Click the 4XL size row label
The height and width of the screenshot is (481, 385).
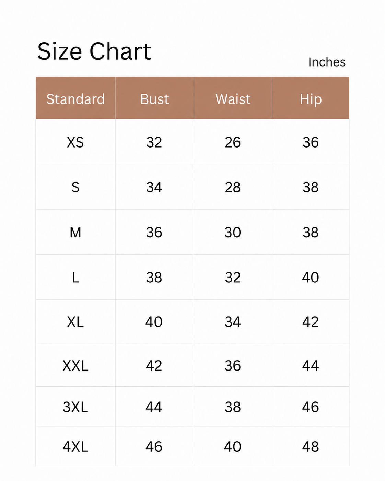click(x=75, y=447)
